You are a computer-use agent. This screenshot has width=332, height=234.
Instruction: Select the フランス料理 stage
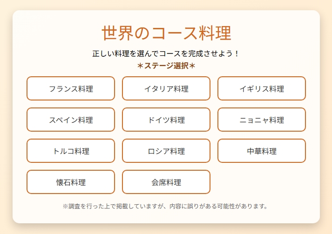71,88
